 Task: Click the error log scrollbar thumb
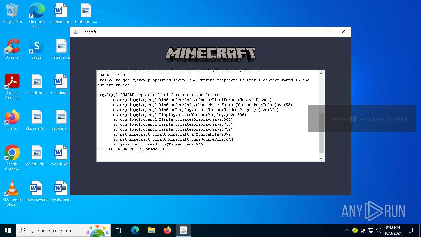click(321, 133)
